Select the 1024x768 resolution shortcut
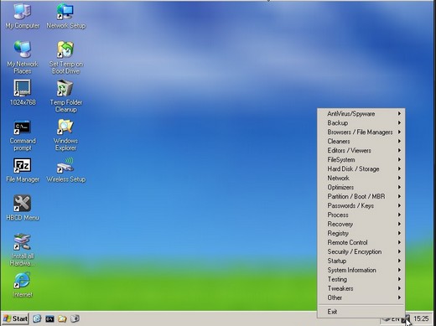436x326 pixels. pos(23,93)
